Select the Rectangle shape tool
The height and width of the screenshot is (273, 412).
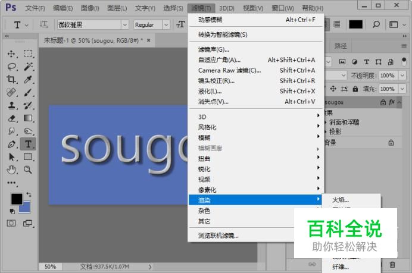pos(28,157)
